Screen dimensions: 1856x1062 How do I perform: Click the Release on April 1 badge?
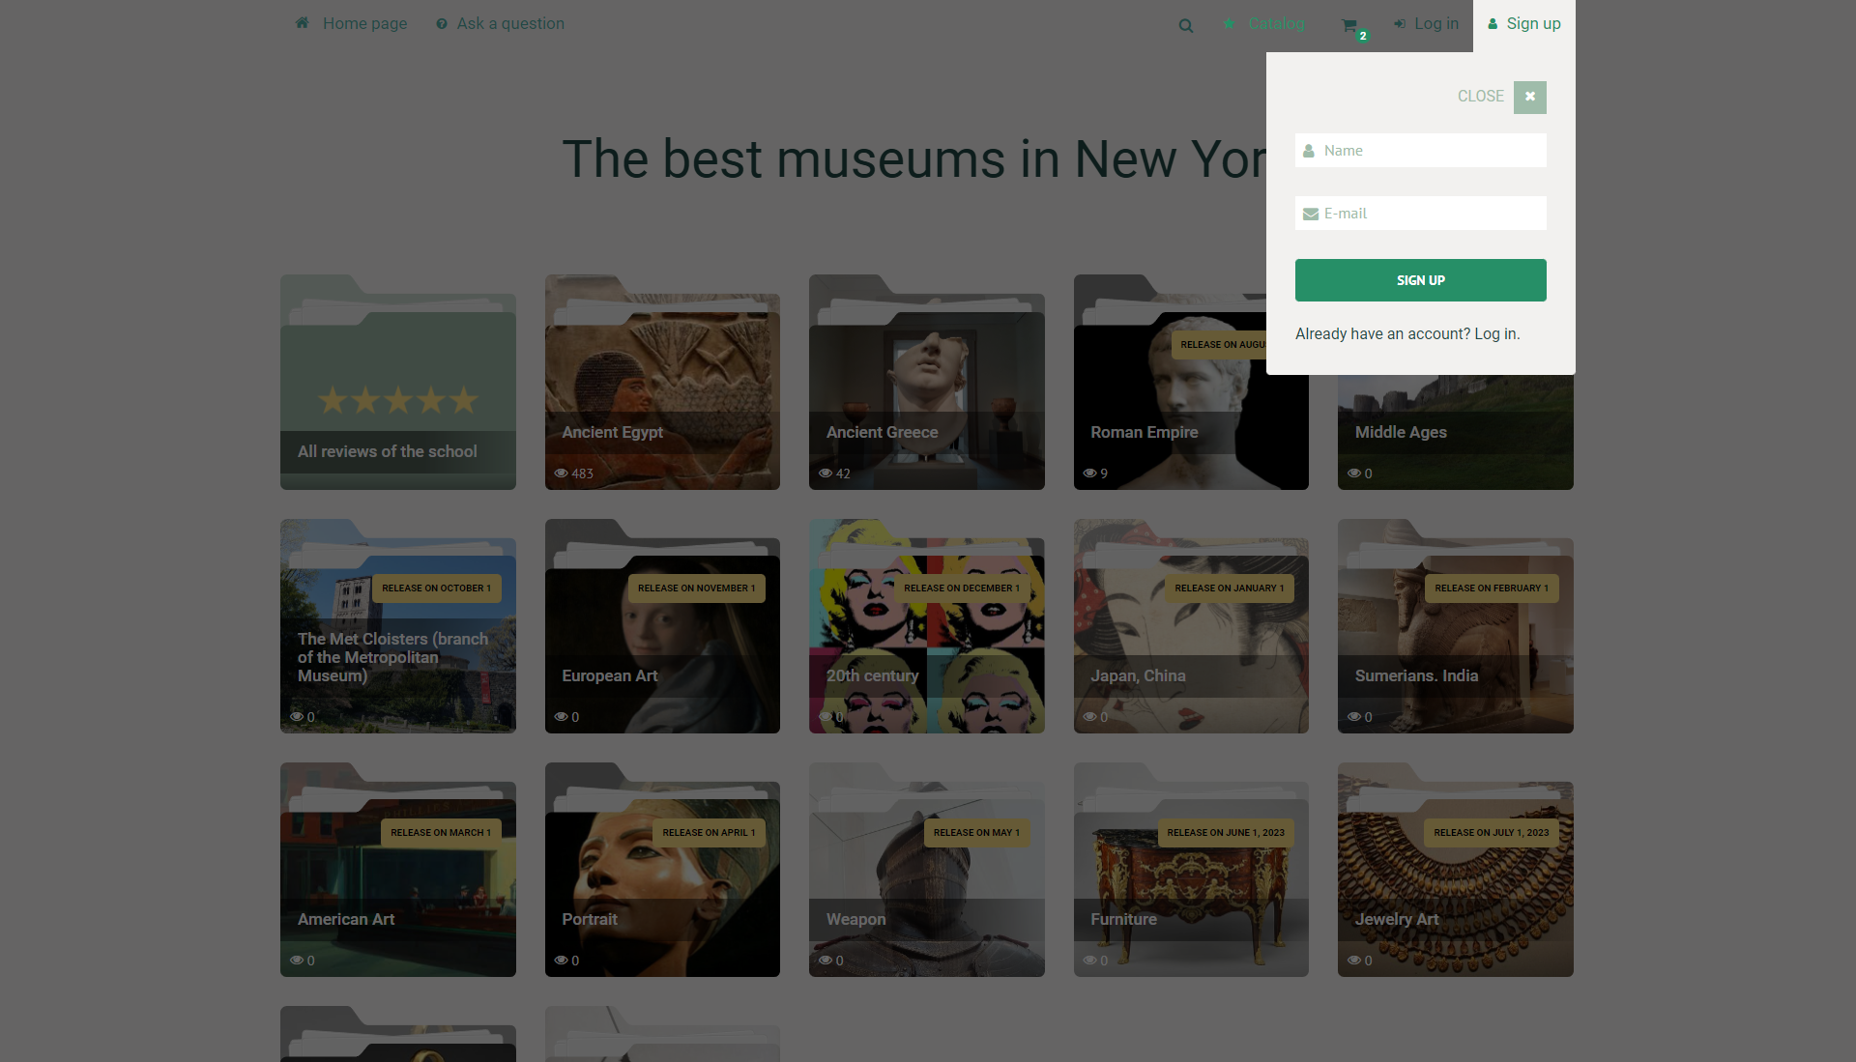click(x=710, y=833)
